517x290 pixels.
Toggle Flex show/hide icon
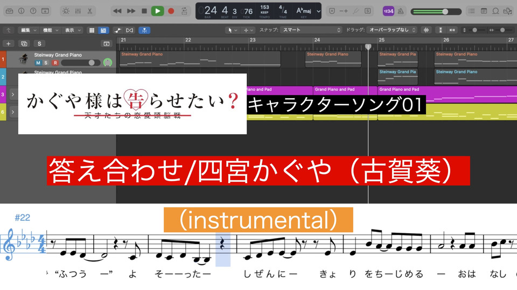[x=130, y=30]
